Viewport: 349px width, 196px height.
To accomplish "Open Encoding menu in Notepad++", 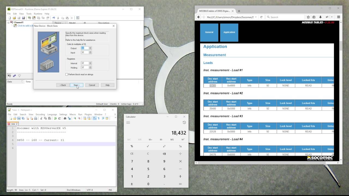I will 40,114.
